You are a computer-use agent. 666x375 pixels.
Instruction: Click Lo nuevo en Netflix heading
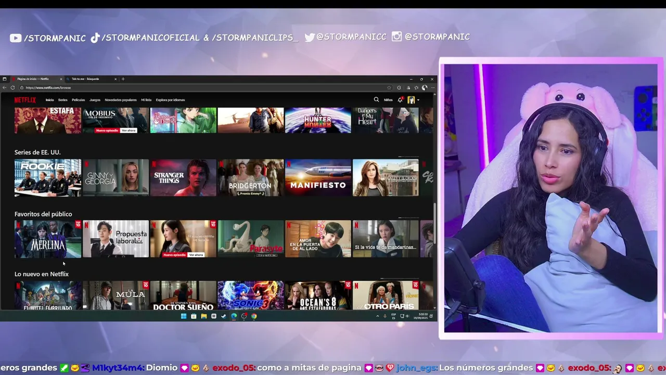(42, 274)
